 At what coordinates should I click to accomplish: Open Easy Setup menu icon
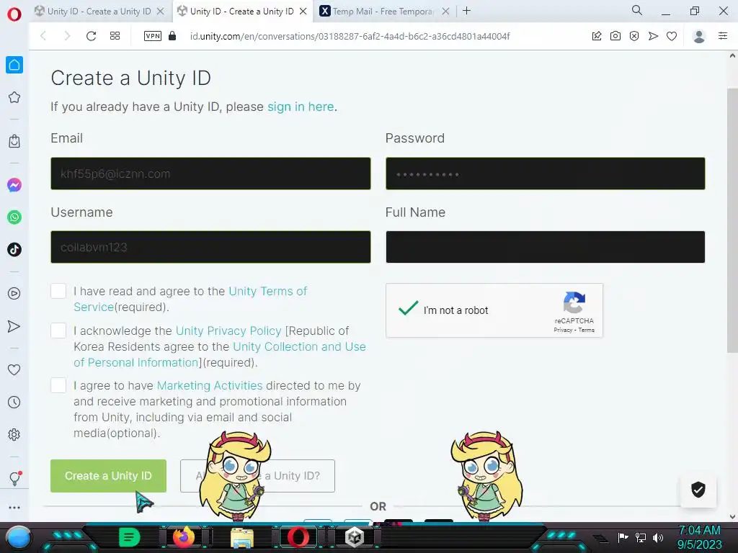723,36
